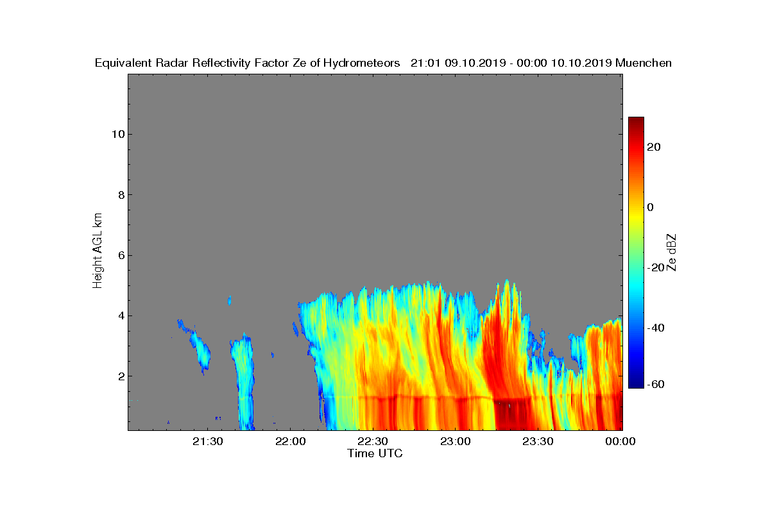
Task: Click the 22:00 time tick label
Action: pyautogui.click(x=289, y=442)
